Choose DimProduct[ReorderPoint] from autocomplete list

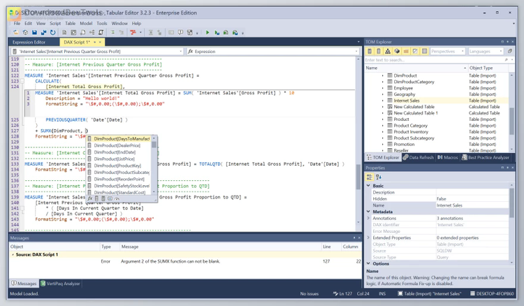pyautogui.click(x=119, y=179)
